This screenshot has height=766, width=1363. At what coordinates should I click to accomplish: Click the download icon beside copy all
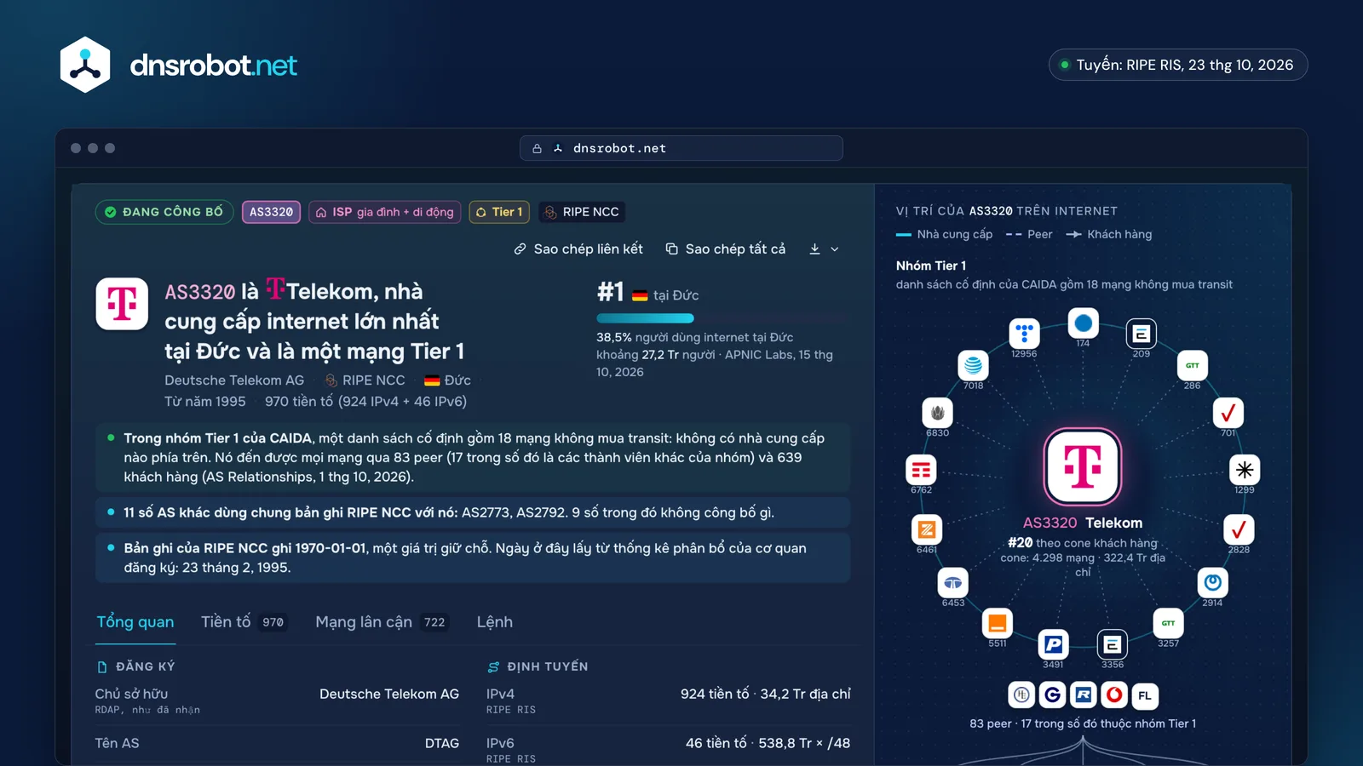click(x=814, y=249)
